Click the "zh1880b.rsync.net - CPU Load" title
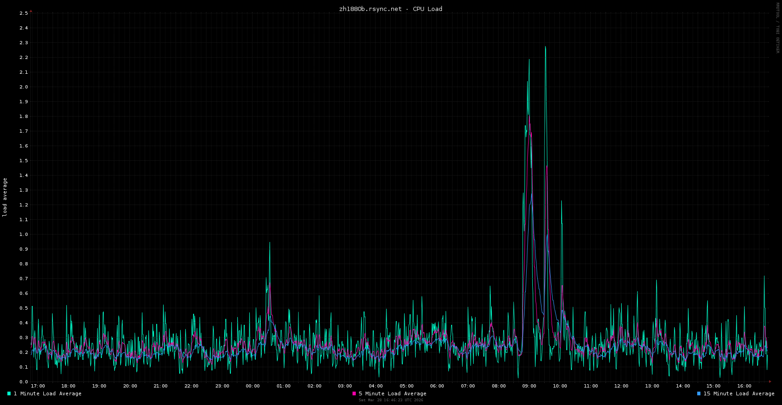The image size is (782, 405). click(x=390, y=9)
